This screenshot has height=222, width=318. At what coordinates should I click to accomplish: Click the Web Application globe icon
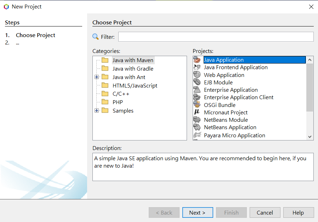point(197,74)
